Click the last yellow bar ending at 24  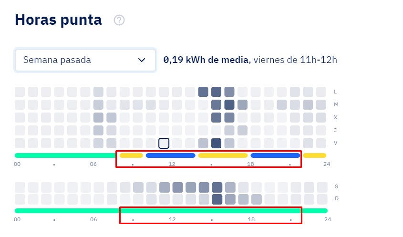(315, 155)
